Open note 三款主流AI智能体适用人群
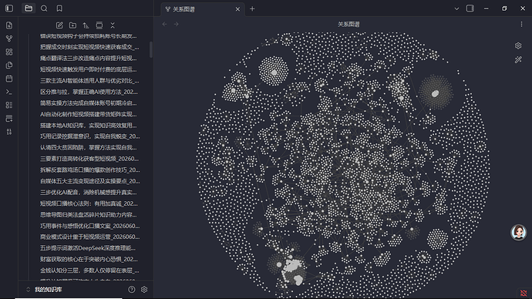The width and height of the screenshot is (532, 299). [89, 81]
